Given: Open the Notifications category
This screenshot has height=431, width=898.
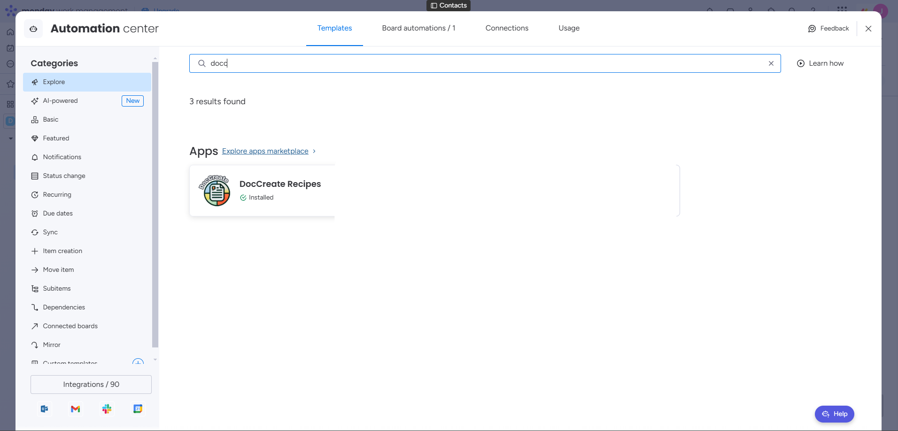Looking at the screenshot, I should [87, 157].
